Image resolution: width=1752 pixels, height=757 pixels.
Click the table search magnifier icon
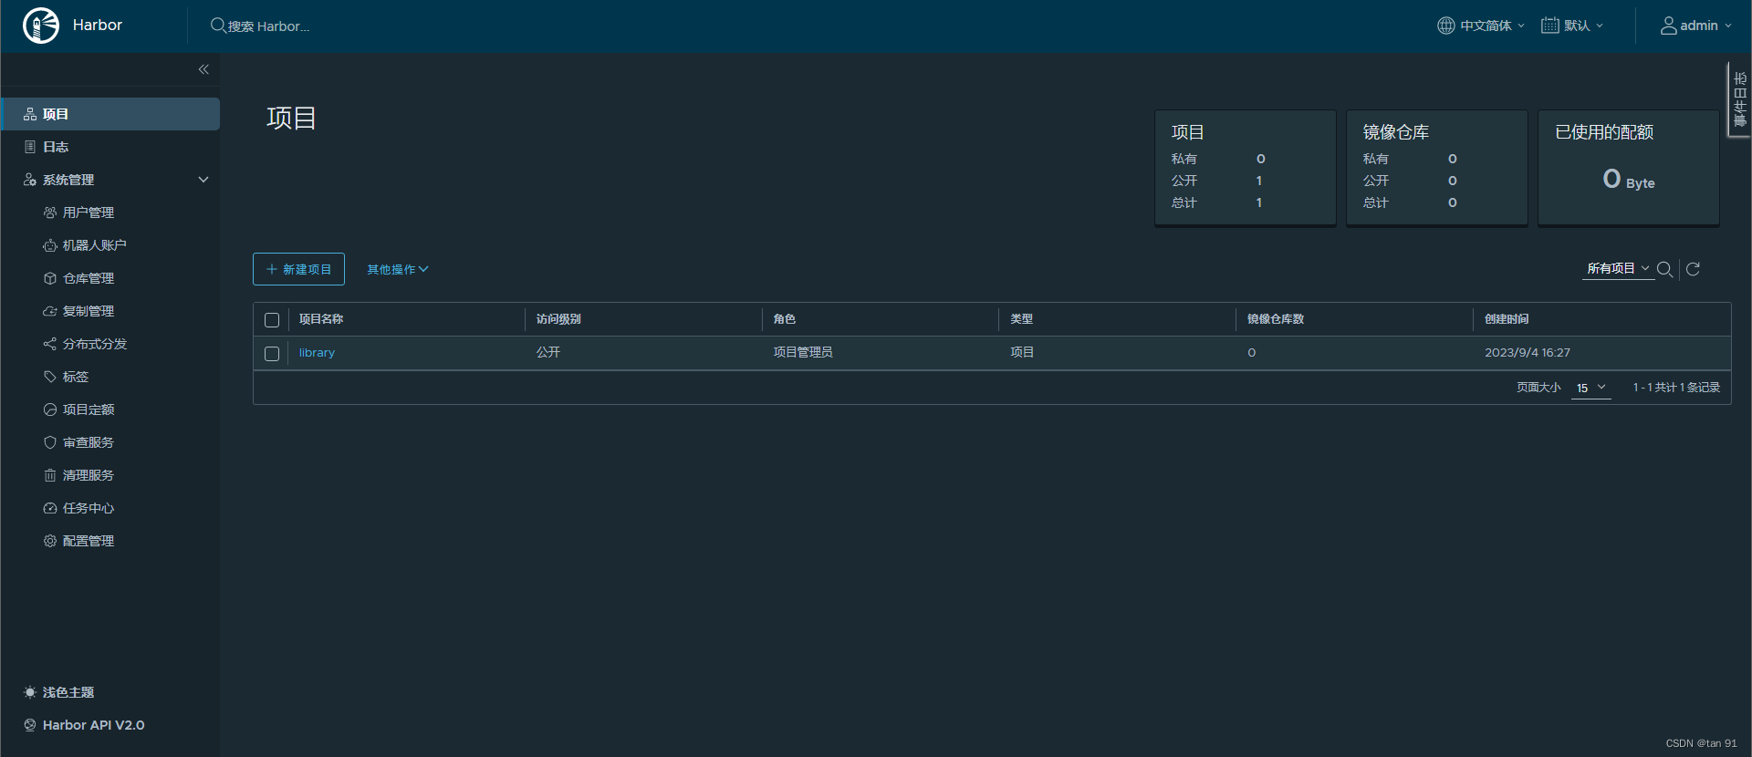pyautogui.click(x=1664, y=269)
